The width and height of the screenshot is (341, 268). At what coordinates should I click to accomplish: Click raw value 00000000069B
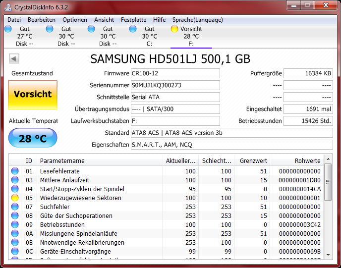300,251
